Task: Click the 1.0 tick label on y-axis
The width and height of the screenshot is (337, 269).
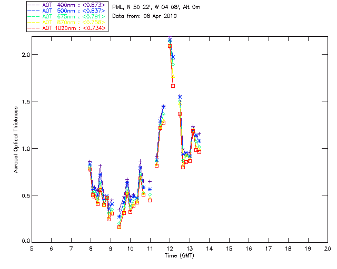Action: tap(24, 148)
